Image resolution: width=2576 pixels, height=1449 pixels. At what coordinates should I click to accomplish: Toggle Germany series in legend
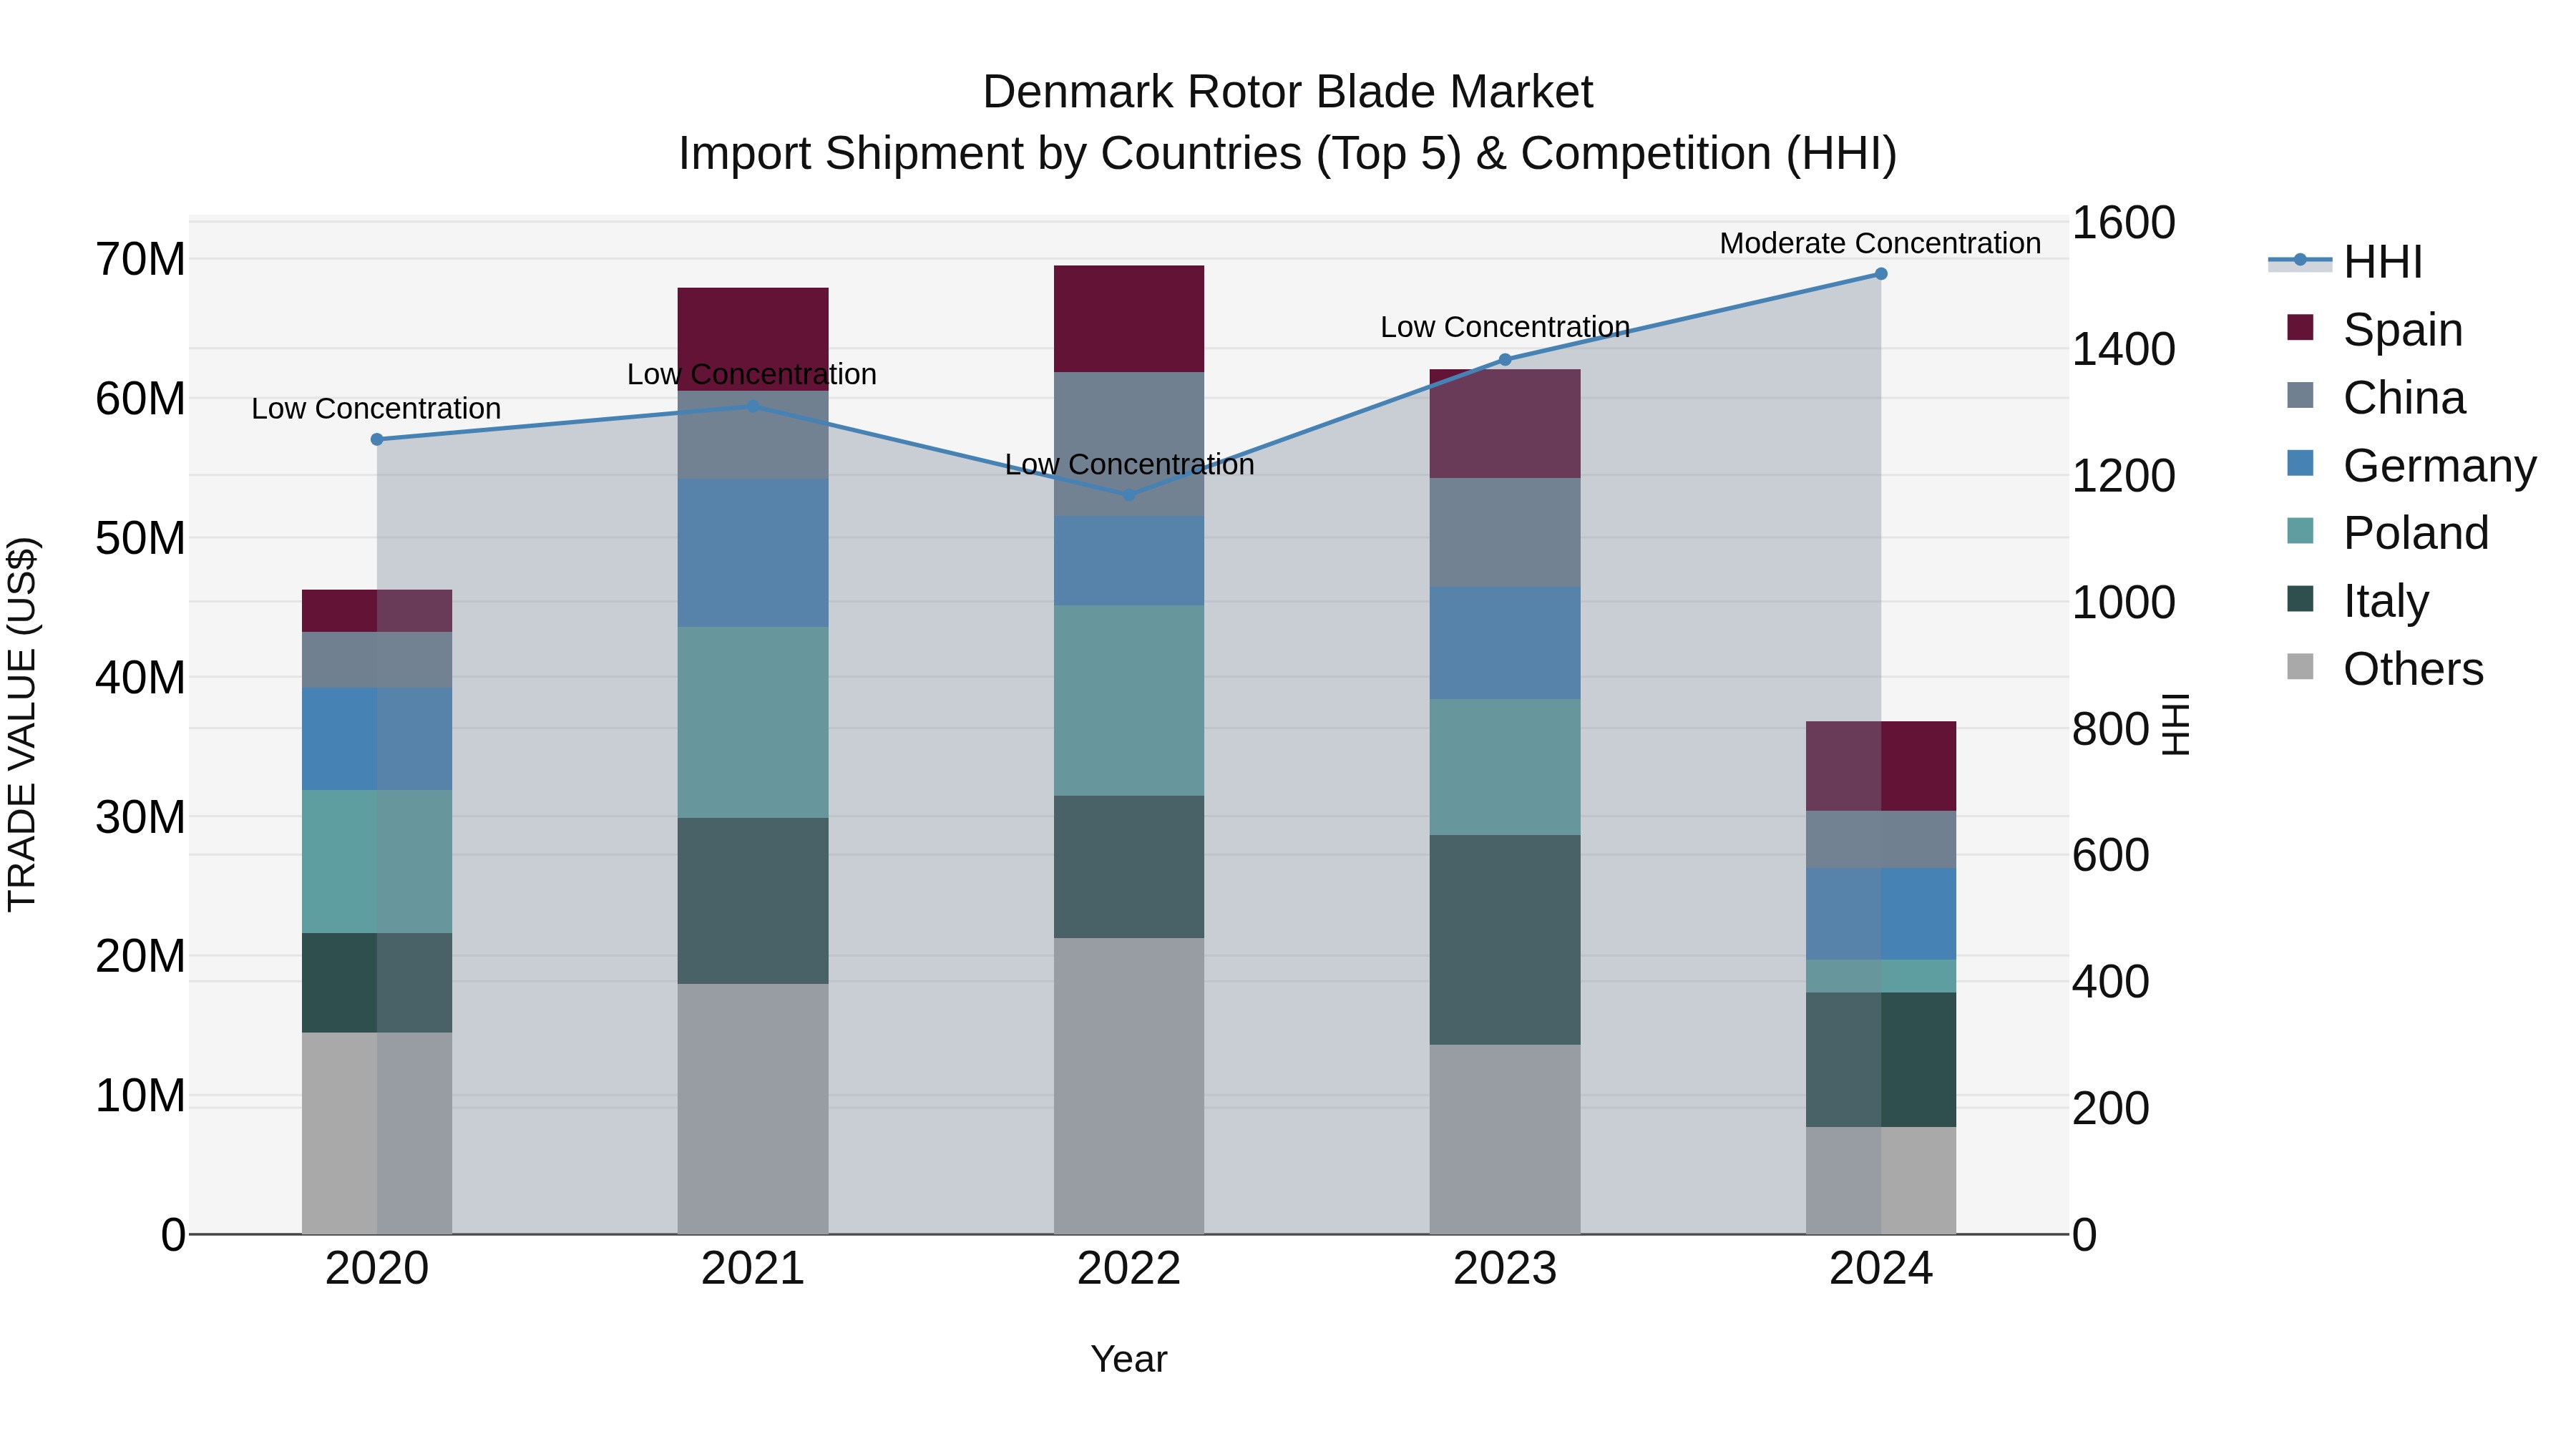[x=2412, y=465]
